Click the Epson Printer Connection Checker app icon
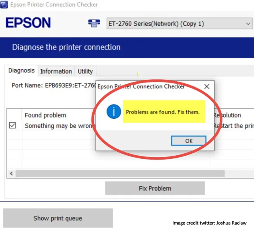 click(x=4, y=4)
